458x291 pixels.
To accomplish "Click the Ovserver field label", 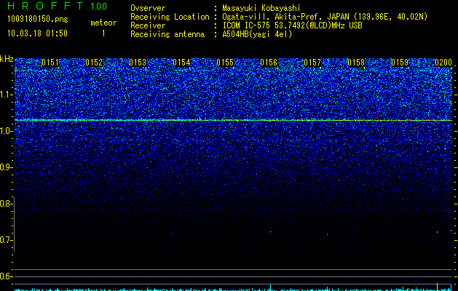I will click(x=148, y=8).
